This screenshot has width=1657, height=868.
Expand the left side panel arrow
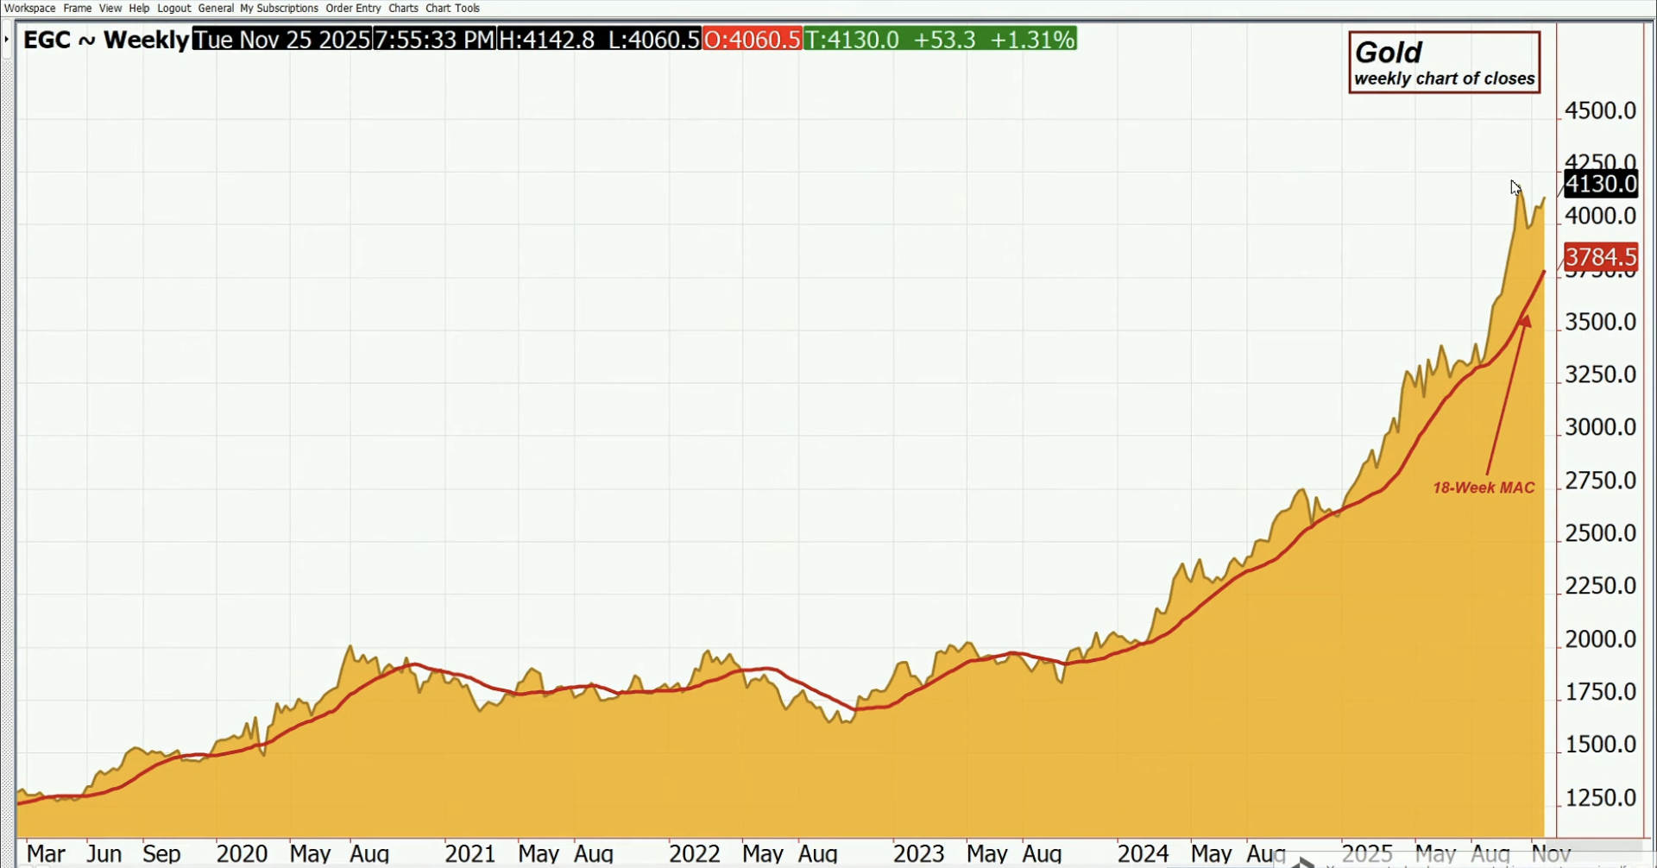[6, 40]
